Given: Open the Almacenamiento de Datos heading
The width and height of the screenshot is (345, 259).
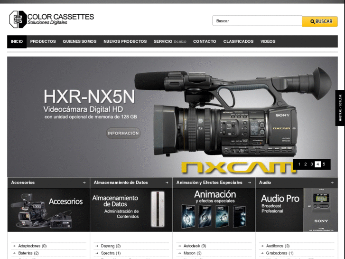Looking at the screenshot, I should [121, 182].
